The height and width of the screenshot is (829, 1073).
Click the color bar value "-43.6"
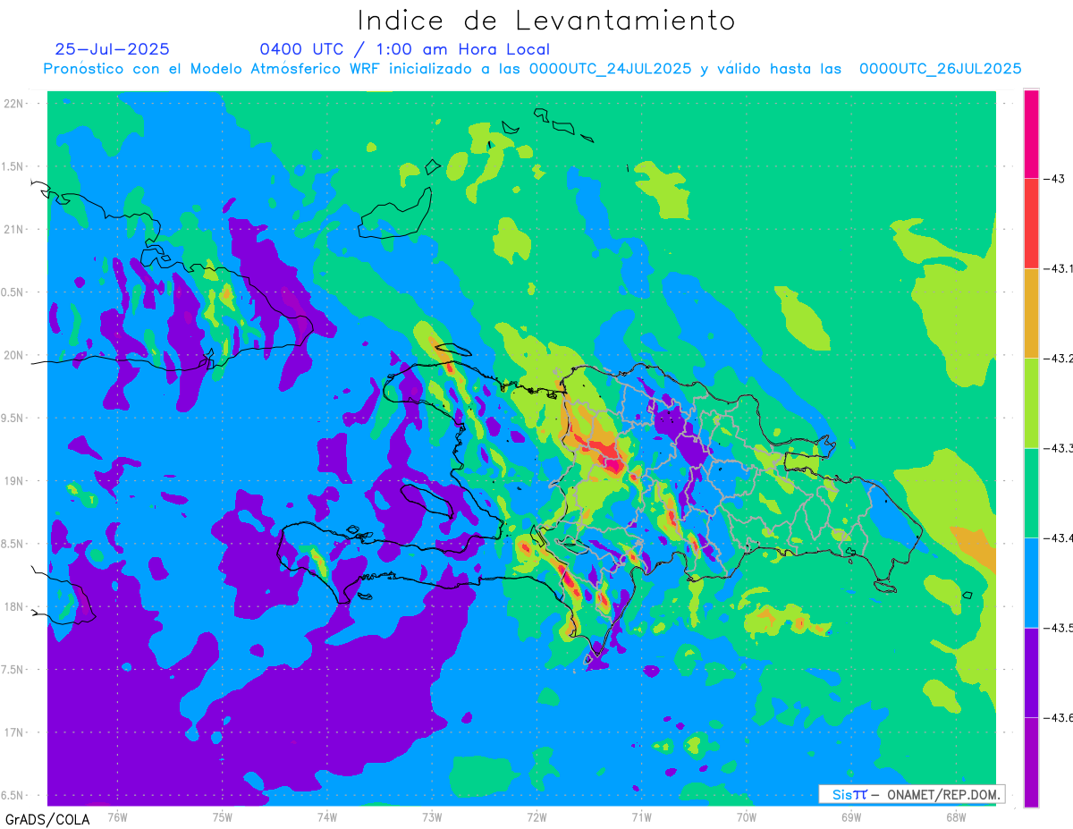coord(1060,718)
